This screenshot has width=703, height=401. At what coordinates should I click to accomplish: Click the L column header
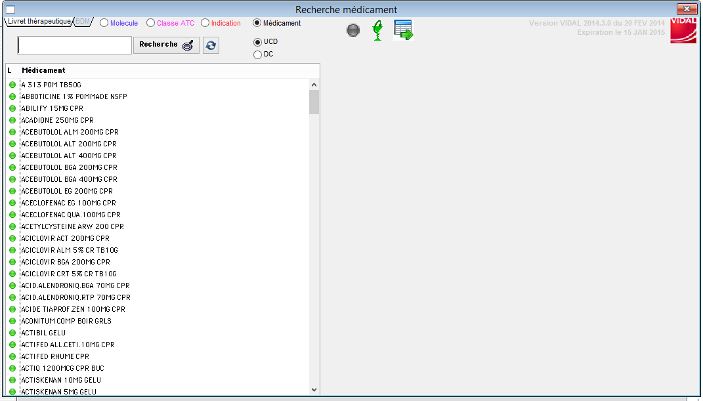(x=10, y=70)
